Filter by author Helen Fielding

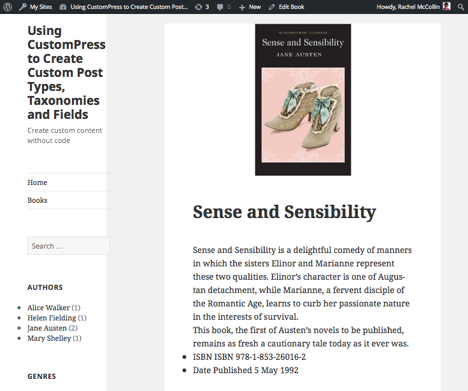(x=52, y=318)
